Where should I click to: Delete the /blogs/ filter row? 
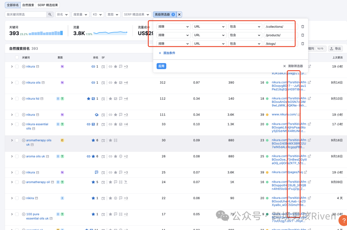(x=303, y=44)
